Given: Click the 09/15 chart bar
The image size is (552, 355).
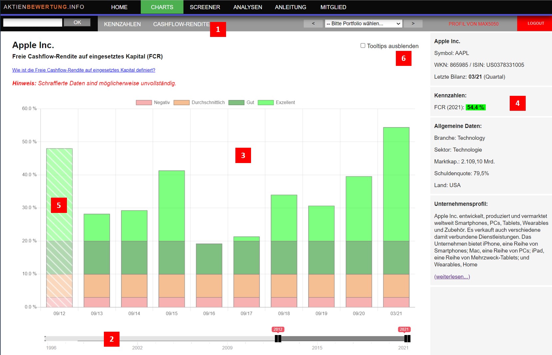Looking at the screenshot, I should coord(172,239).
